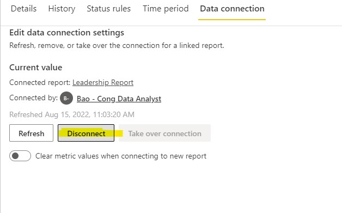Click the Current value heading

36,68
